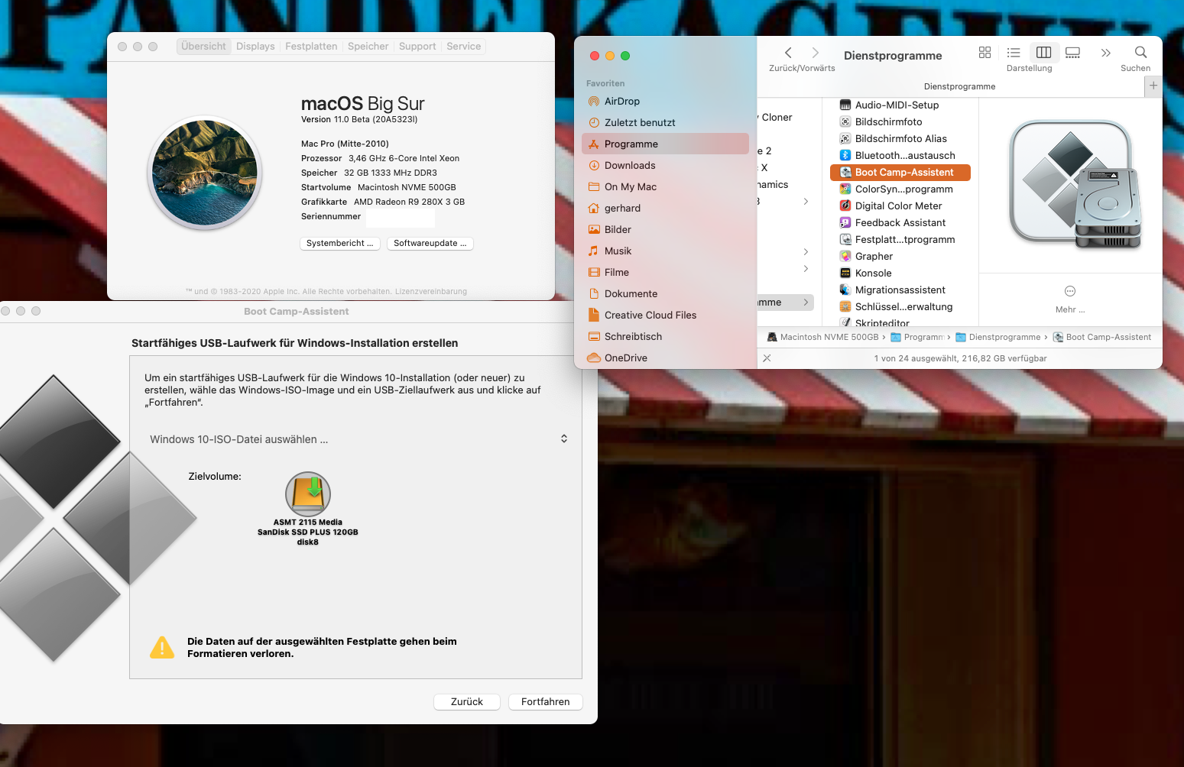Open Zuletzt benutzt in Finder sidebar
This screenshot has width=1184, height=767.
tap(665, 122)
